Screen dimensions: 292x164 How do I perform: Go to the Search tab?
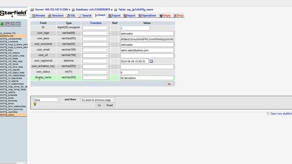tap(85, 15)
